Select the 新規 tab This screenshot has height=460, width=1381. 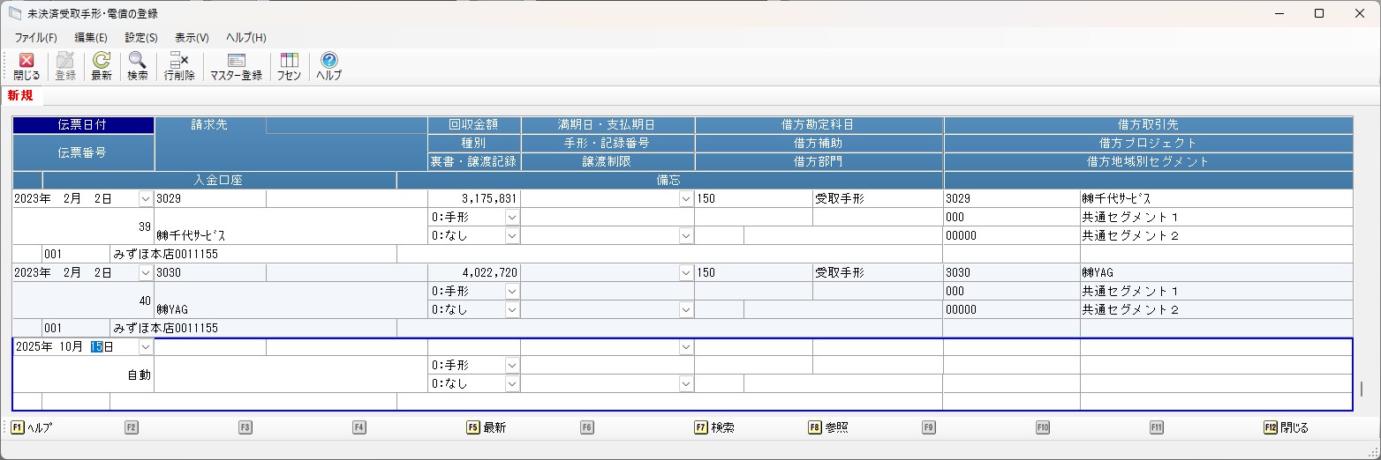(20, 96)
